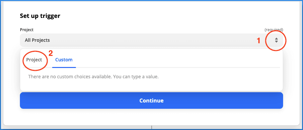Open the All Projects dropdown list
Image resolution: width=303 pixels, height=130 pixels.
pyautogui.click(x=151, y=40)
